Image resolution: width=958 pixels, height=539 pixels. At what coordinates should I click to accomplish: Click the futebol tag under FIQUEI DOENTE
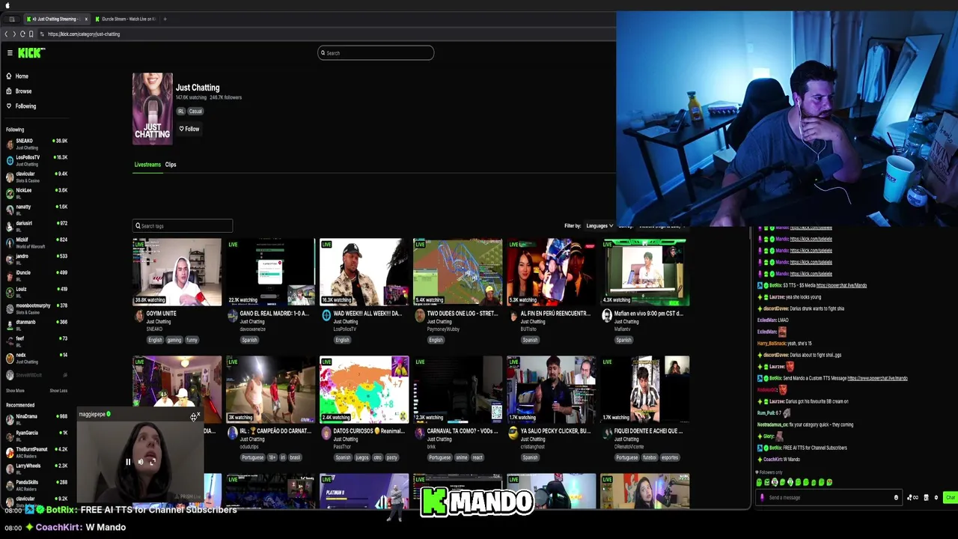pos(648,457)
